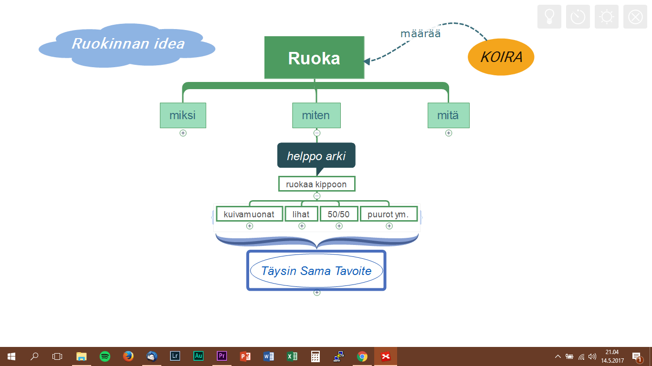Open Spotify from the taskbar
Image resolution: width=652 pixels, height=366 pixels.
[105, 356]
